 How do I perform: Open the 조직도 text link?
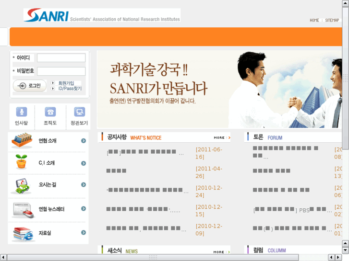[50, 123]
